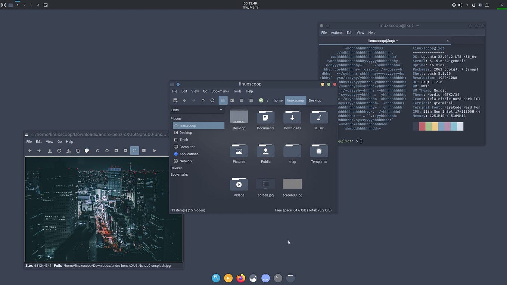Open a new tab in the file manager
The height and width of the screenshot is (285, 507).
pyautogui.click(x=175, y=100)
